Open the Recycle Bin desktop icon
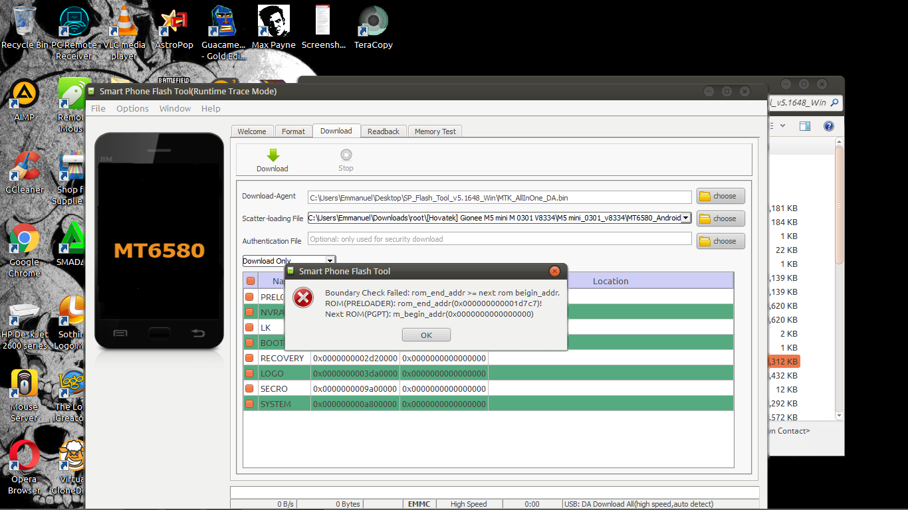908x510 pixels. pyautogui.click(x=25, y=27)
